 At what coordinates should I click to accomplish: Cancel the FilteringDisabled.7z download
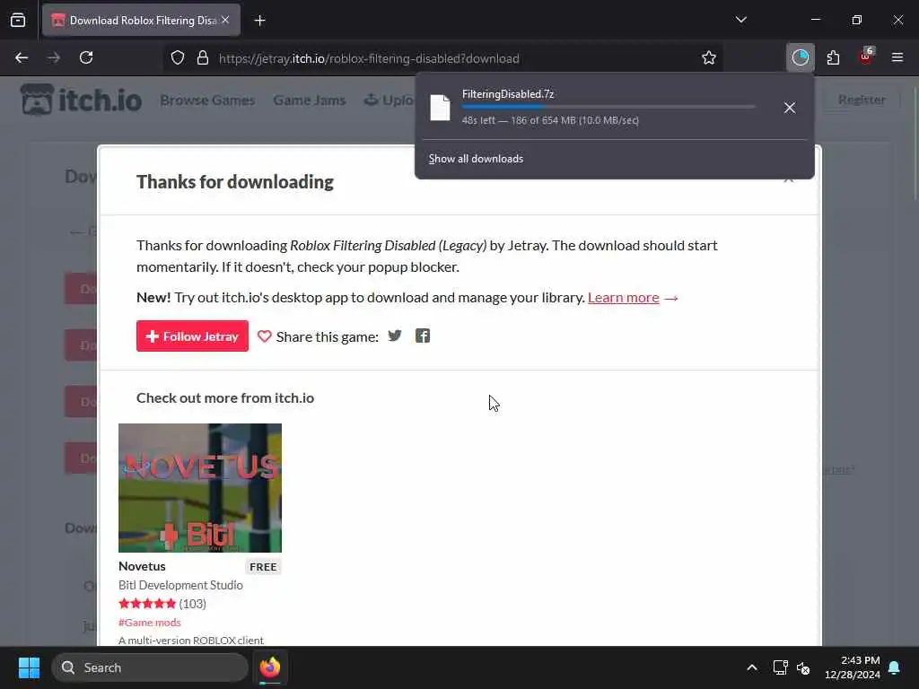pos(790,108)
